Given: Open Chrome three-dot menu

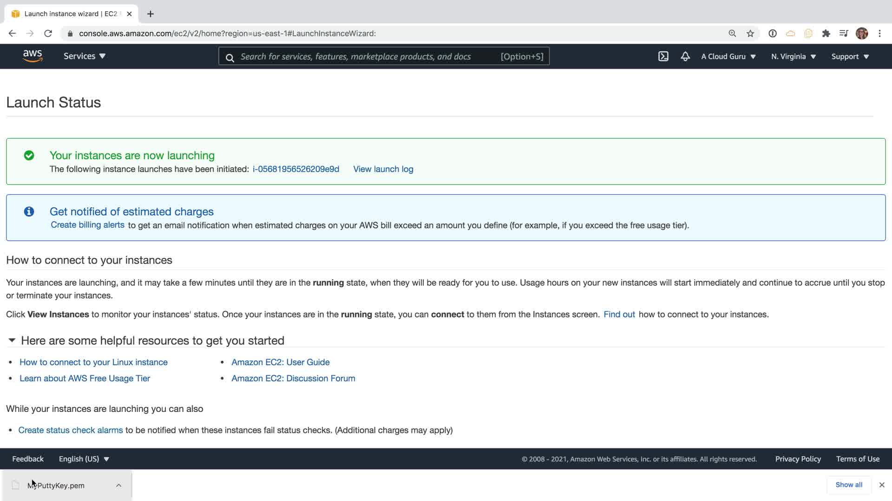Looking at the screenshot, I should point(879,33).
